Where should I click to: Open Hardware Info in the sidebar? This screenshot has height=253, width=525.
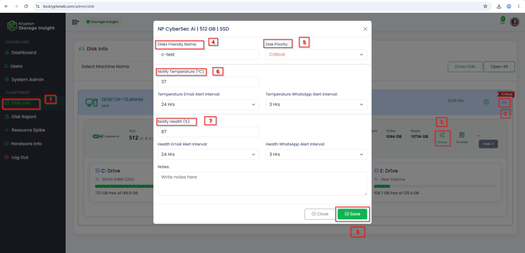(x=27, y=143)
